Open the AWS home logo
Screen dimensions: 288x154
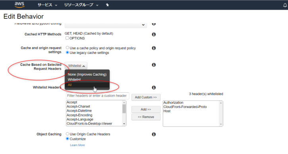[x=19, y=5]
